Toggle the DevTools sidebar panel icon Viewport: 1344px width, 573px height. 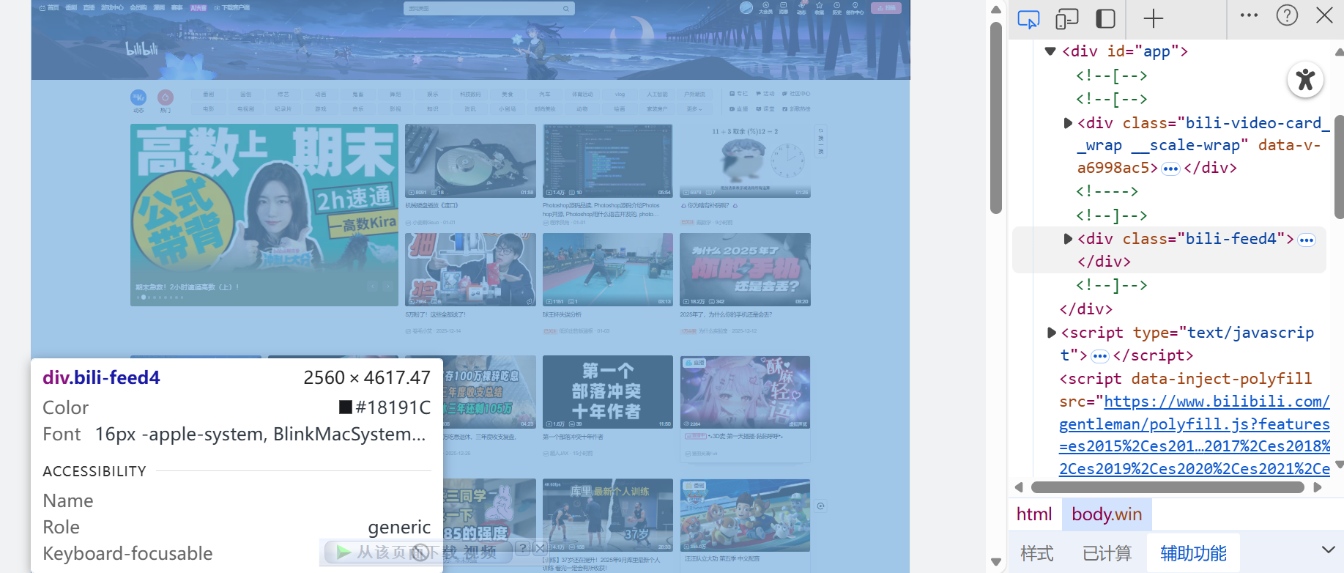point(1105,19)
